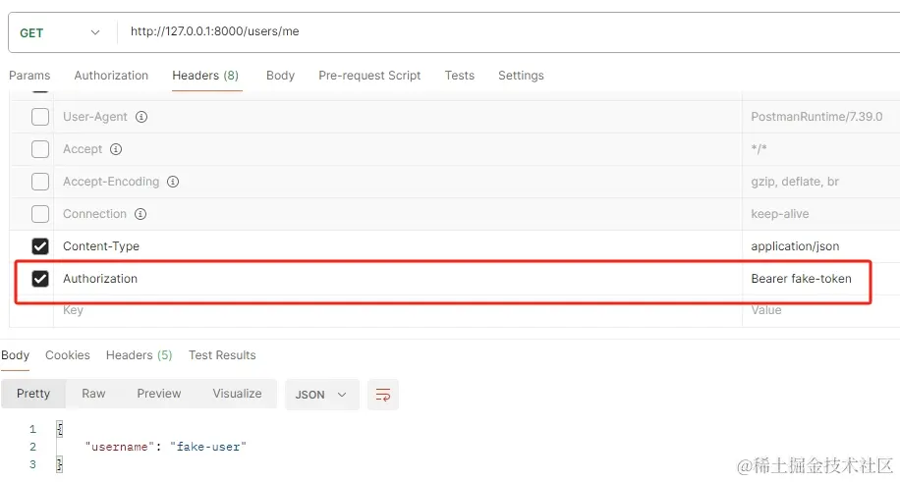Open the response Headers (5) tab
The image size is (900, 482).
click(139, 355)
